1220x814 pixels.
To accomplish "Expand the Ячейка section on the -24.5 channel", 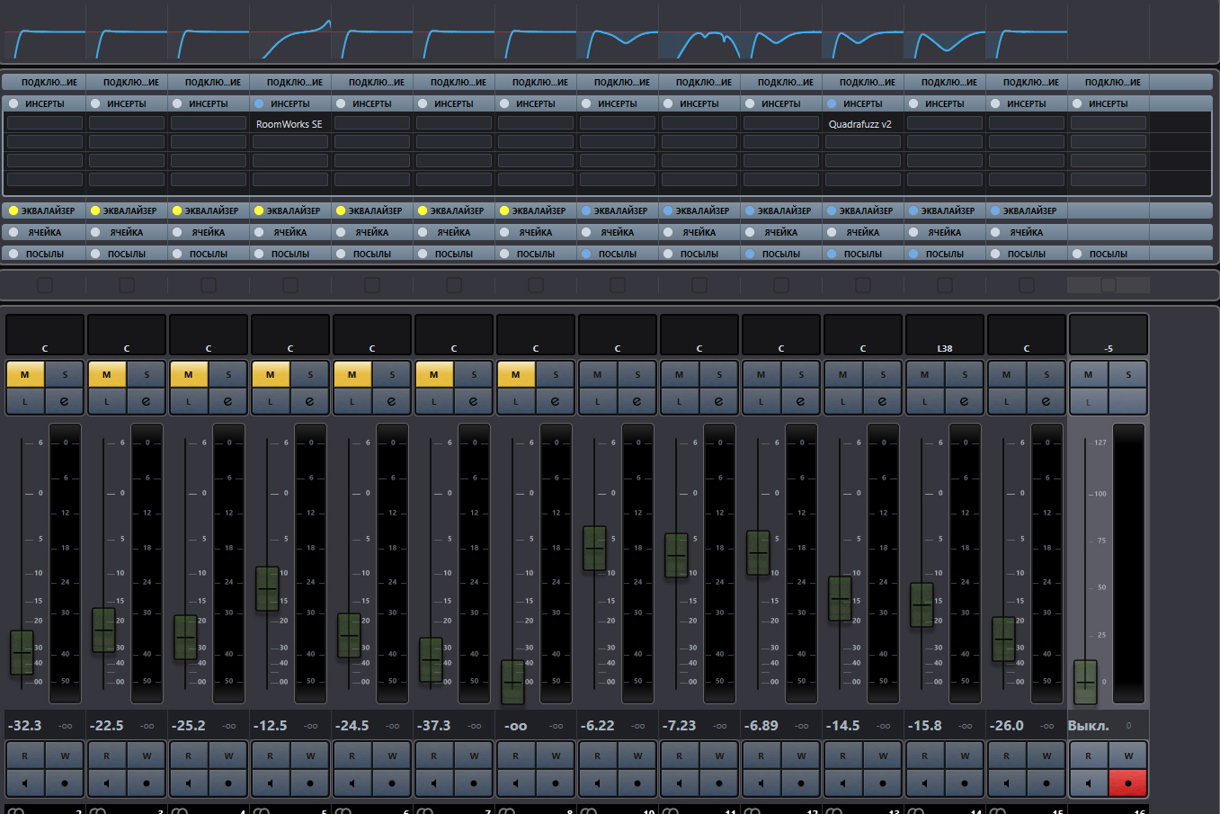I will coord(372,232).
